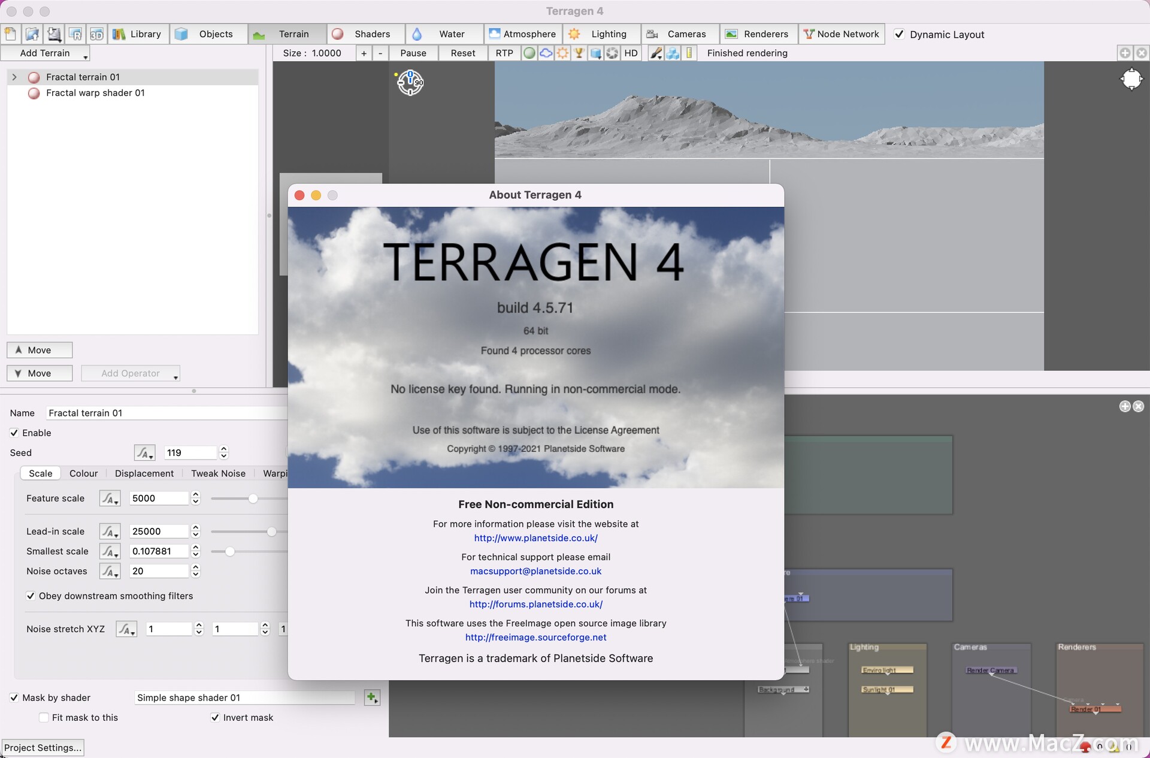1150x758 pixels.
Task: Click the plus icon in node network panel
Action: [x=1125, y=406]
